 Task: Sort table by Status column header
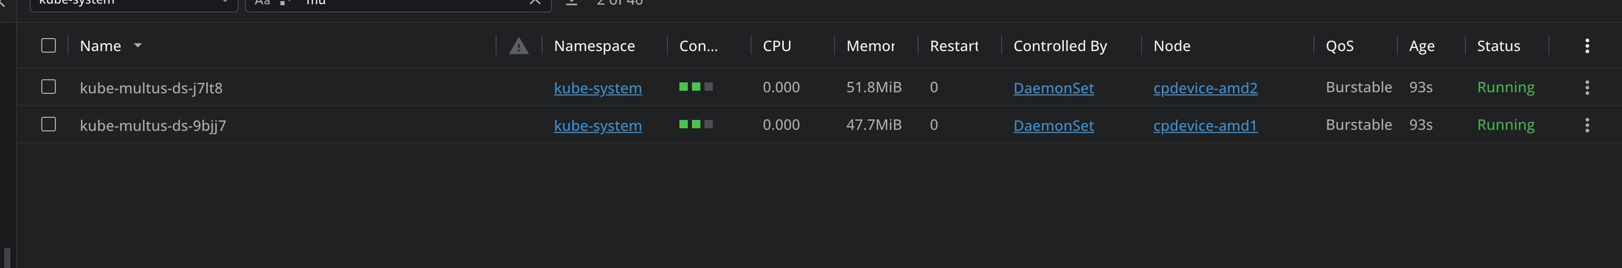tap(1498, 46)
